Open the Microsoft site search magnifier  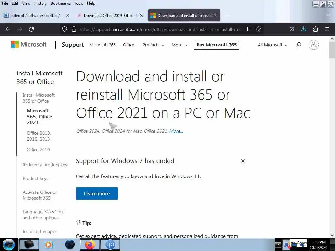(298, 45)
